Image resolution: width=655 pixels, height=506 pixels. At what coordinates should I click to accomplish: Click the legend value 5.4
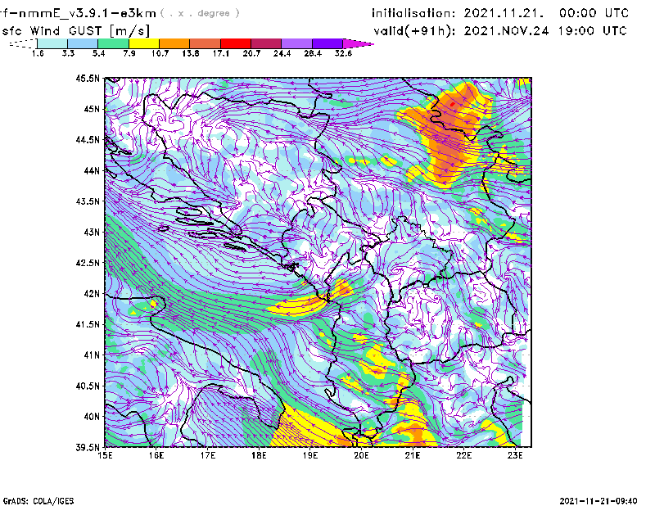(x=98, y=53)
